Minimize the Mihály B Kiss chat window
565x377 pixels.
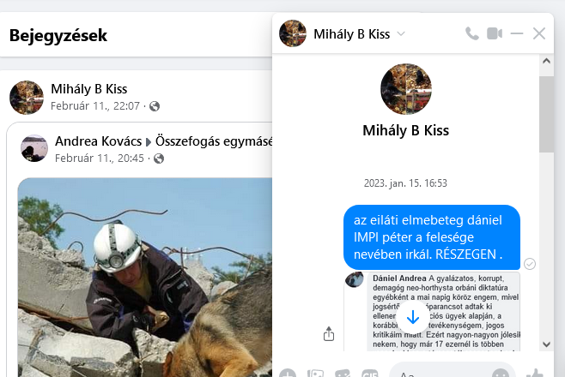[x=517, y=33]
